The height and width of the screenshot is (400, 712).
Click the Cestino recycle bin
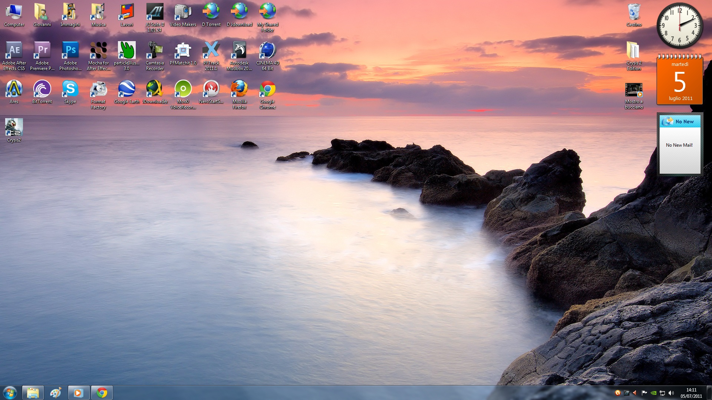[x=634, y=13]
